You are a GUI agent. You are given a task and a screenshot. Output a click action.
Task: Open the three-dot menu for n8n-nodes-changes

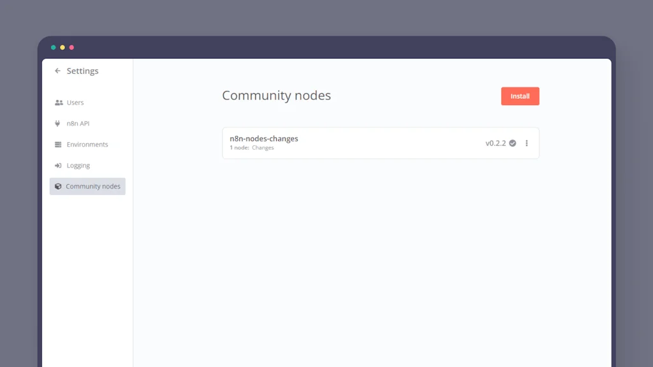[x=527, y=143]
